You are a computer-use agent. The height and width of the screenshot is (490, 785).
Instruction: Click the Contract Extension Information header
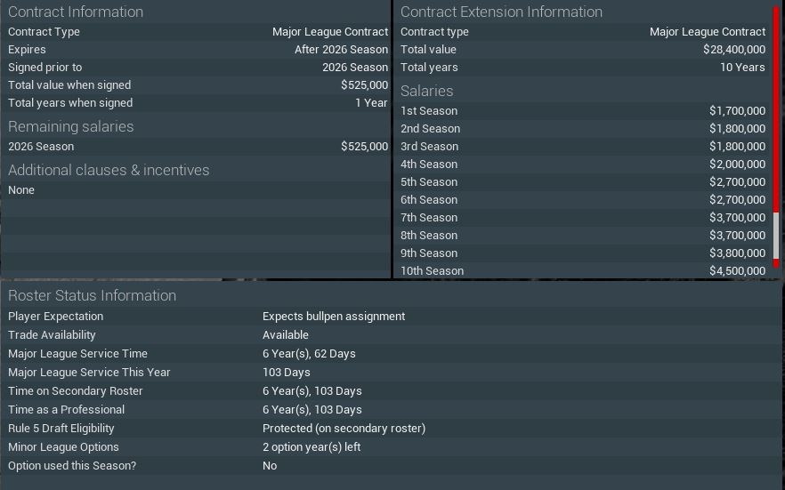pos(501,12)
